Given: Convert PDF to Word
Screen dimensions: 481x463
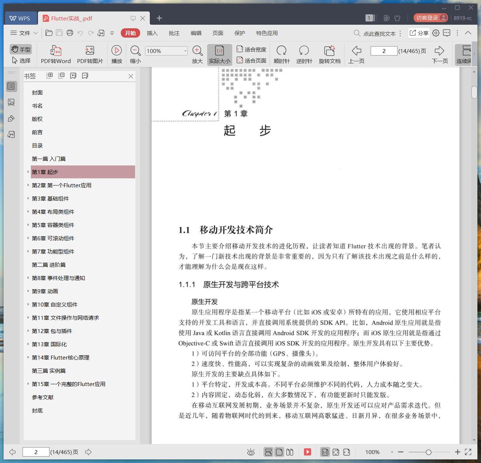Looking at the screenshot, I should [56, 54].
